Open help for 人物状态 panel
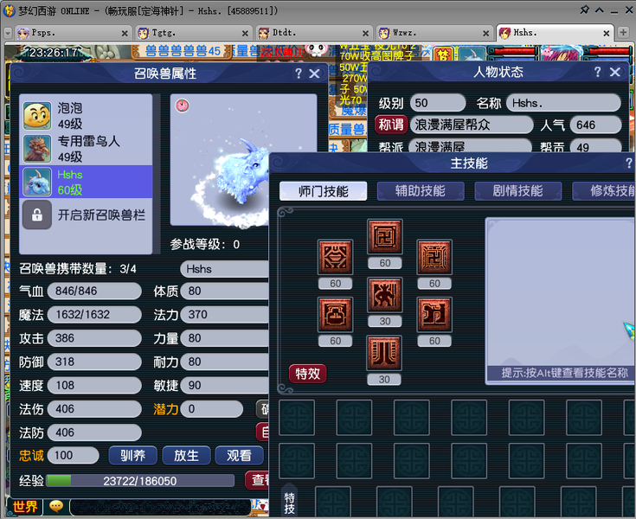The image size is (636, 519). click(x=597, y=72)
